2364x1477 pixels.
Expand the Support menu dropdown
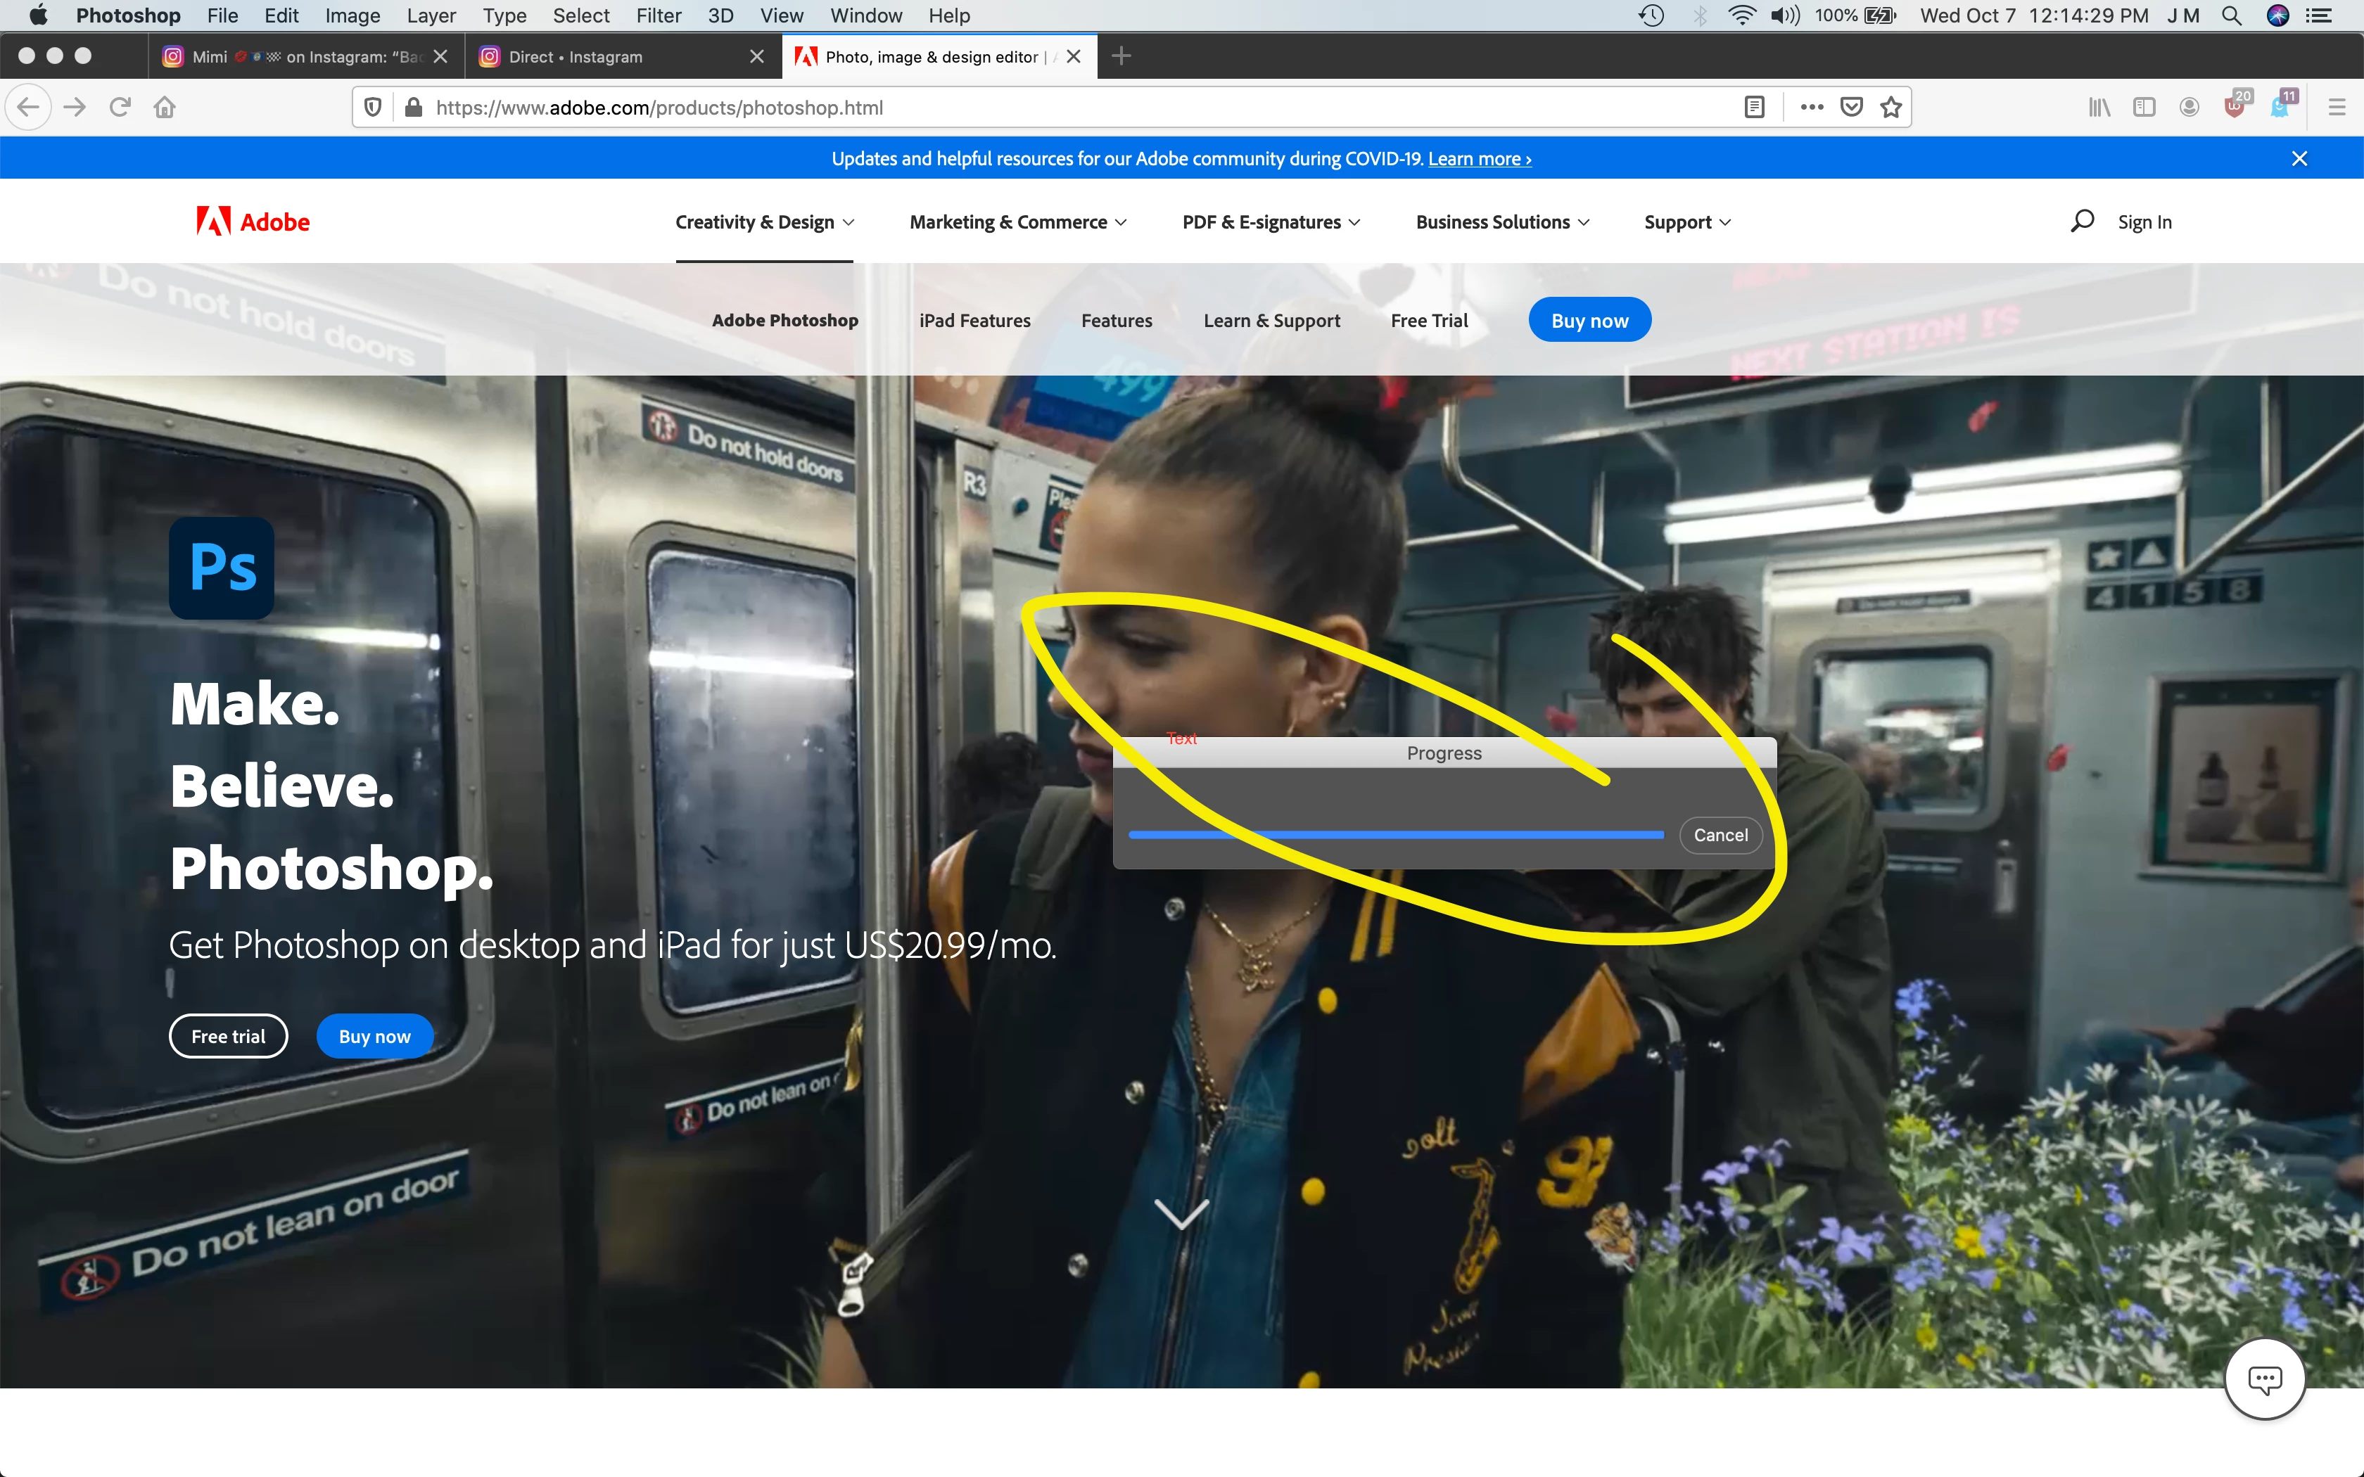[x=1687, y=222]
